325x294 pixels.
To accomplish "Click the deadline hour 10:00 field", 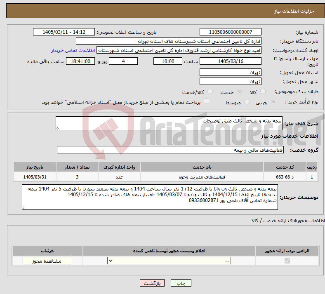I will click(168, 61).
